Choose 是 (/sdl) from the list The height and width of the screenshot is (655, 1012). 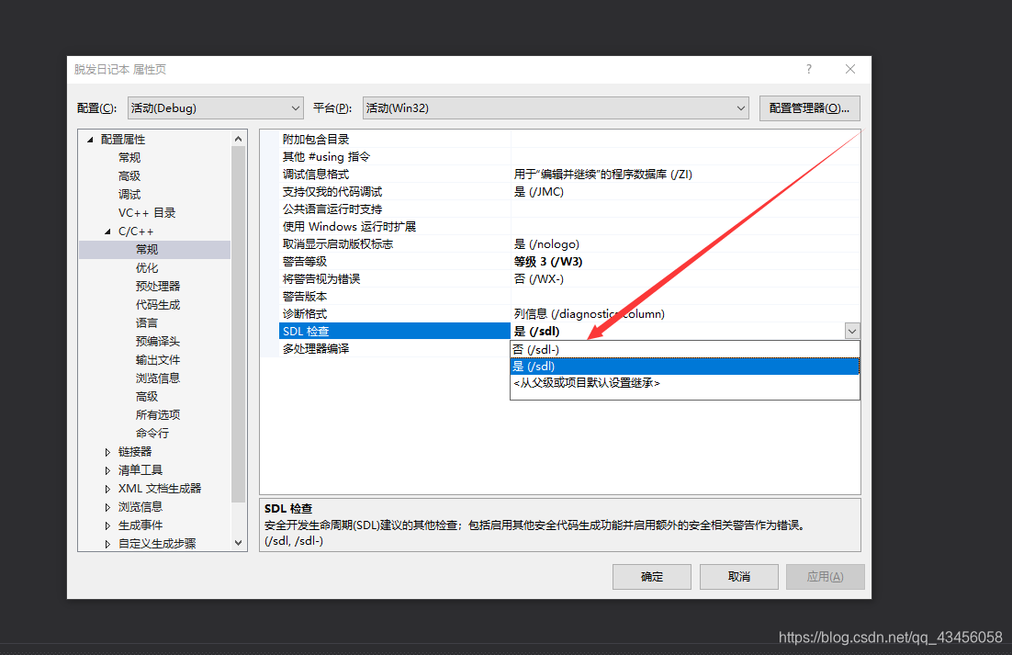[x=685, y=366]
